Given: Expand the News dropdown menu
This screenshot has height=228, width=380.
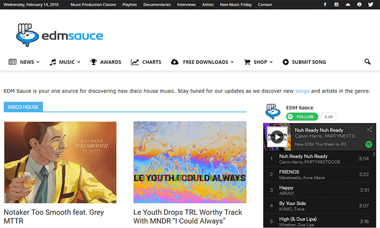Looking at the screenshot, I should pos(38,62).
